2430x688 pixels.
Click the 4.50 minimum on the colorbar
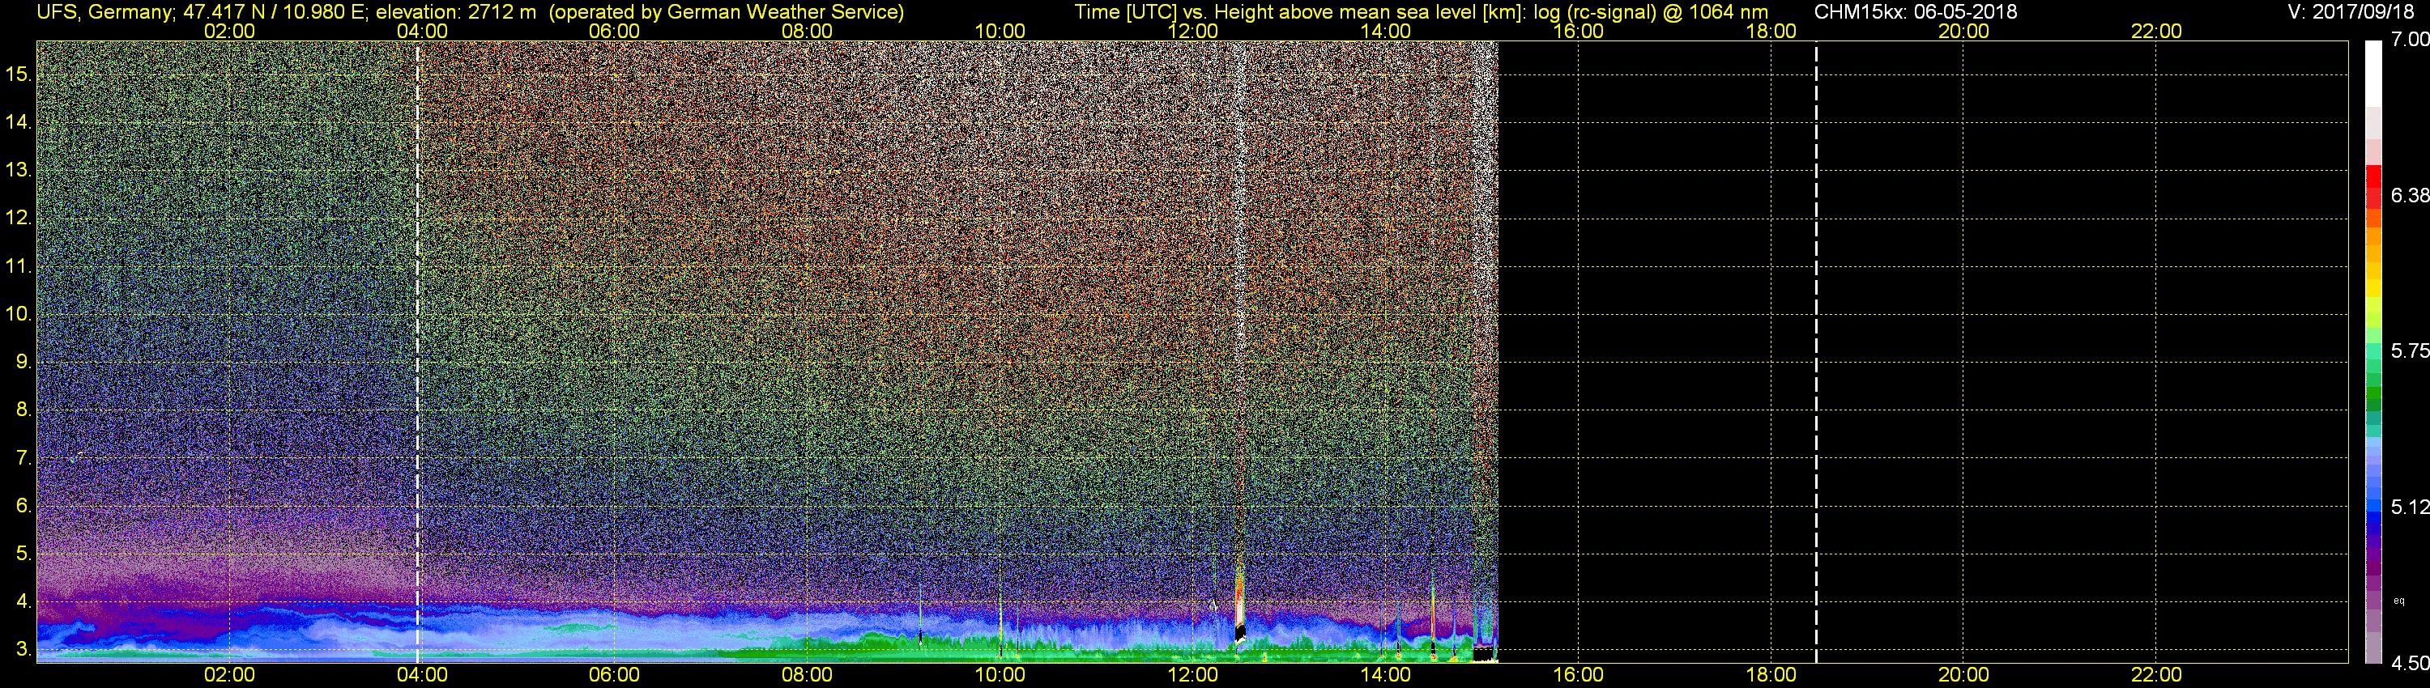point(2411,664)
